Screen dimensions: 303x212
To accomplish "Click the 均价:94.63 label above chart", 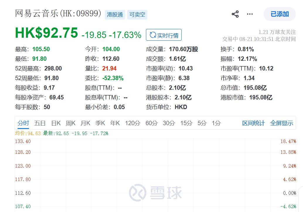I will pyautogui.click(x=28, y=133).
